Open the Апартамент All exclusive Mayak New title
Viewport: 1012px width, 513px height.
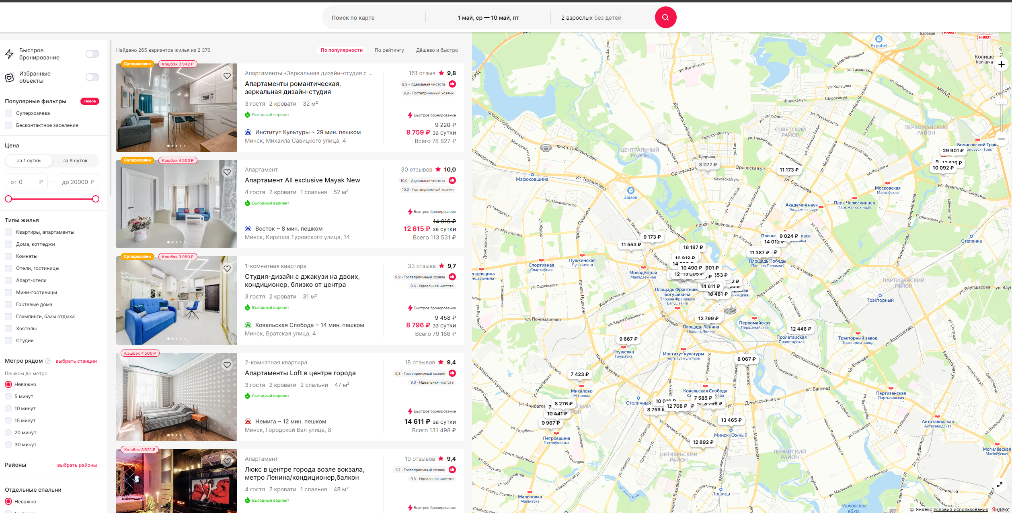(x=302, y=180)
